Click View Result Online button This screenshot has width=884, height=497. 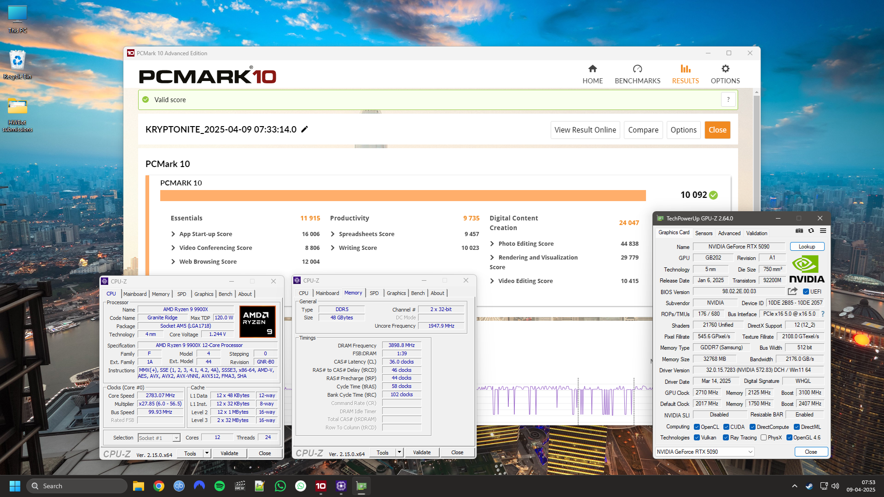(x=585, y=130)
